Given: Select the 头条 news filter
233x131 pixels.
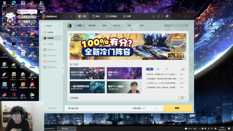Looking at the screenshot, I should coord(150,69).
